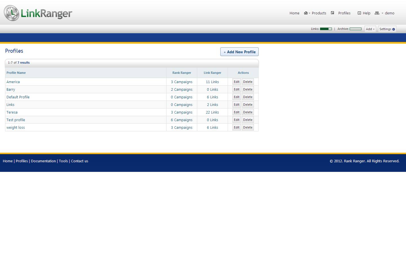
Task: Click the Links usage progress bar
Action: [326, 29]
